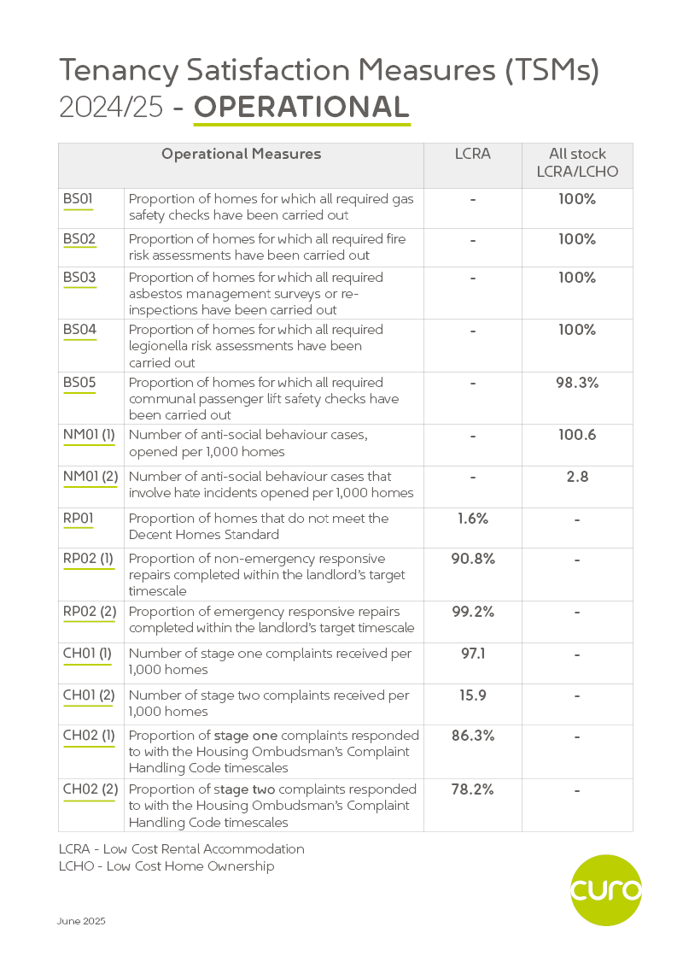
Task: Click the Curo logo
Action: pyautogui.click(x=605, y=889)
